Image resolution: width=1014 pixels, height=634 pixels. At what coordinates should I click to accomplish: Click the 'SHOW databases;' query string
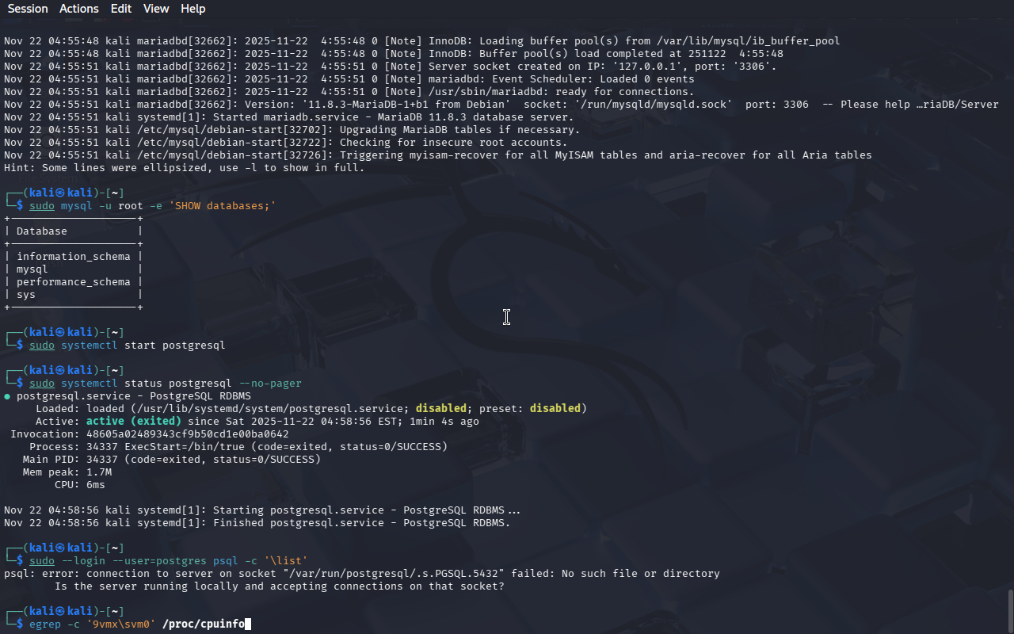coord(228,206)
